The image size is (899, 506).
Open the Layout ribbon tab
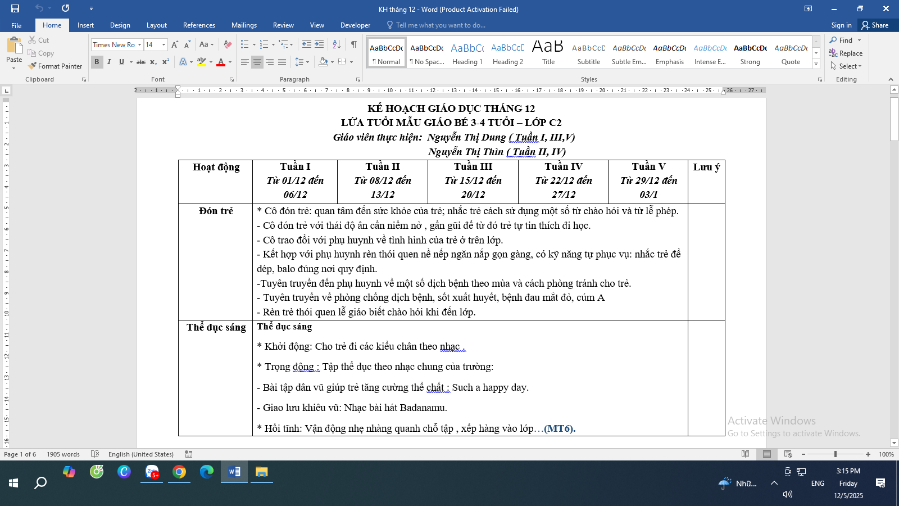click(156, 25)
